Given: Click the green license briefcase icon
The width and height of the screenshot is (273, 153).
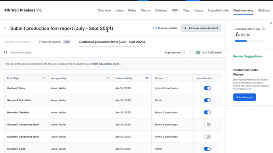Looking at the screenshot, I should pos(198,52).
